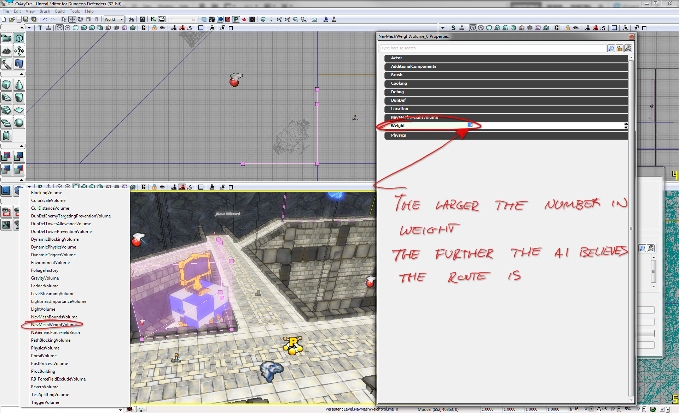Screen dimensions: 679x413
Task: Toggle realtime playback in top-left viewport
Action: click(x=48, y=28)
